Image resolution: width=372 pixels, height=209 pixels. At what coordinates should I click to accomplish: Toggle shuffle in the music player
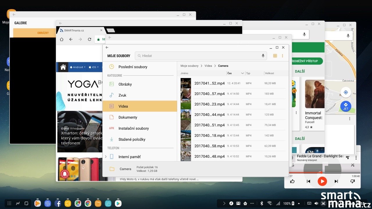[x=353, y=165]
